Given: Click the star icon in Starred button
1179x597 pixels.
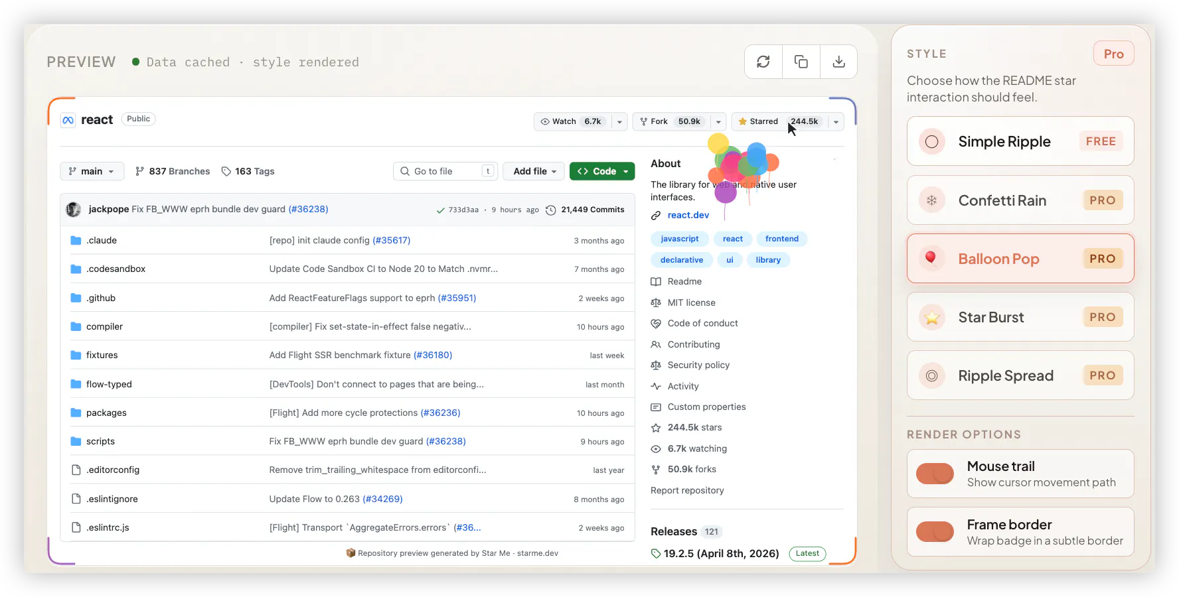Looking at the screenshot, I should coord(742,121).
